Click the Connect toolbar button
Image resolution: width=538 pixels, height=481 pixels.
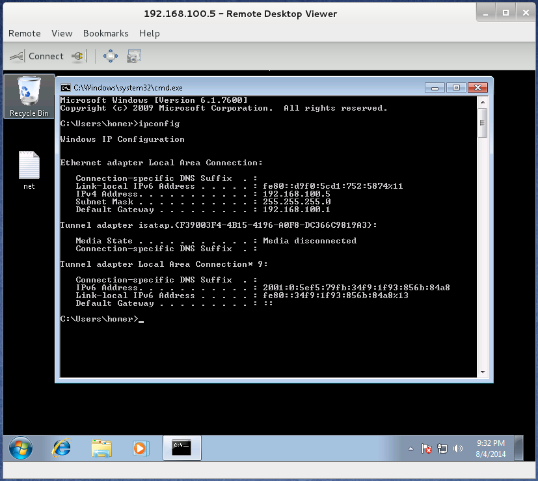click(x=36, y=56)
